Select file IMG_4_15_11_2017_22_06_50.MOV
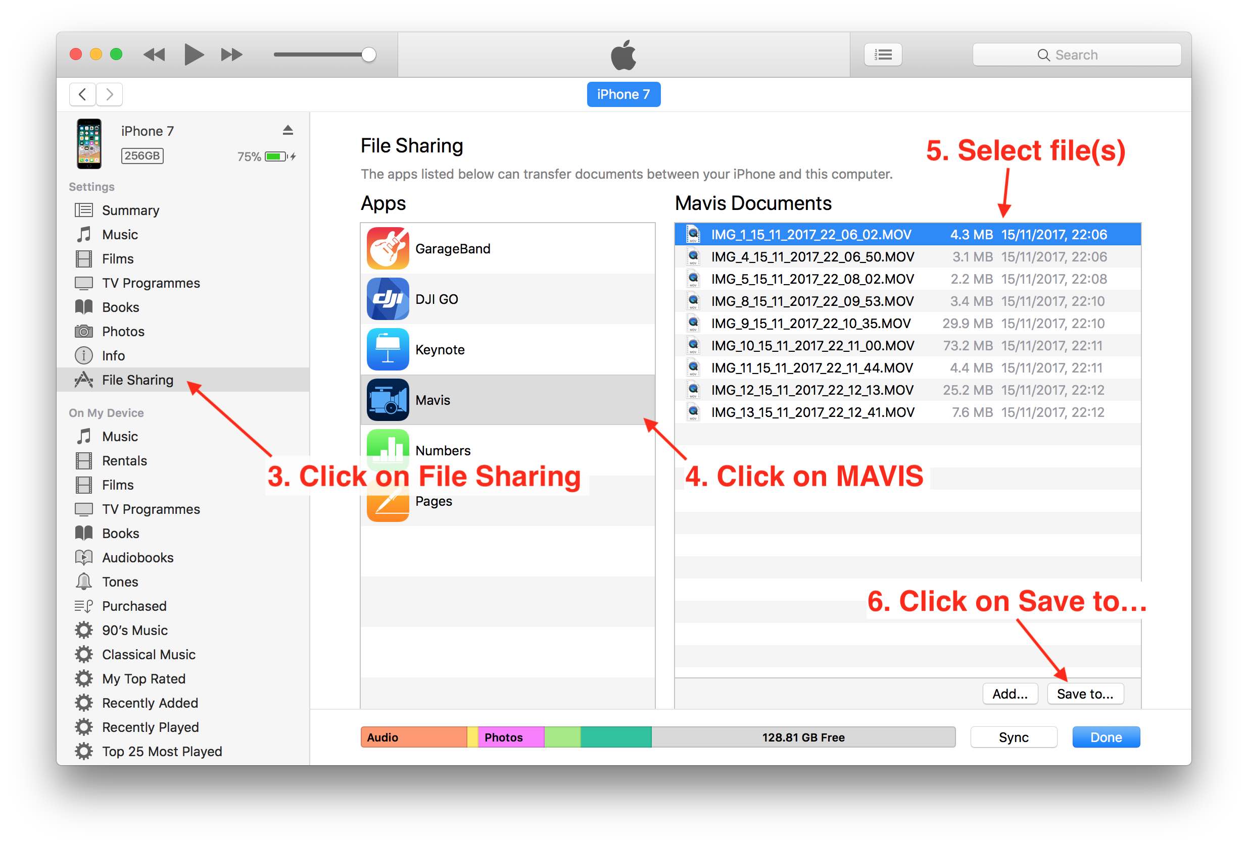The width and height of the screenshot is (1248, 846). (907, 256)
